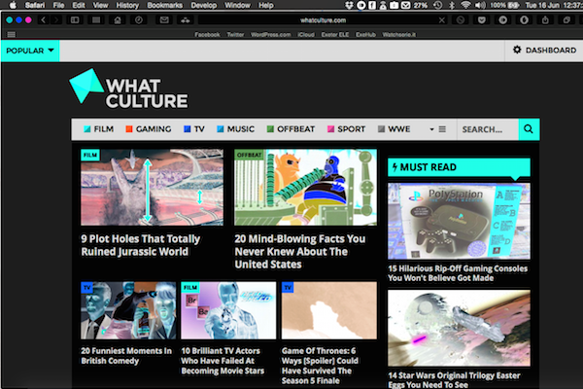Open the reading list icon in bookmarks bar
Viewport: 583px width, 389px height.
pyautogui.click(x=12, y=34)
